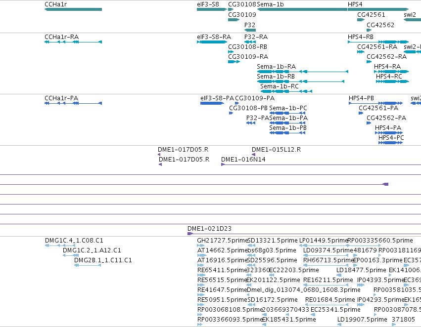The width and height of the screenshot is (421, 327).
Task: Click the CG30109-RA transcript label
Action: 248,56
